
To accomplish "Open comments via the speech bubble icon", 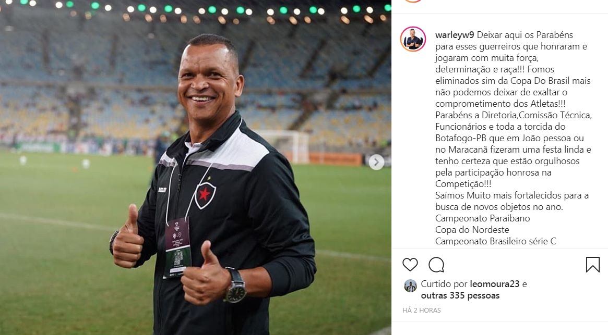I will coord(436,265).
